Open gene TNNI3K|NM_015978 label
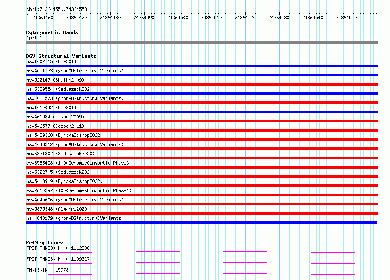Viewport: 390px width, 280px height. (47, 270)
